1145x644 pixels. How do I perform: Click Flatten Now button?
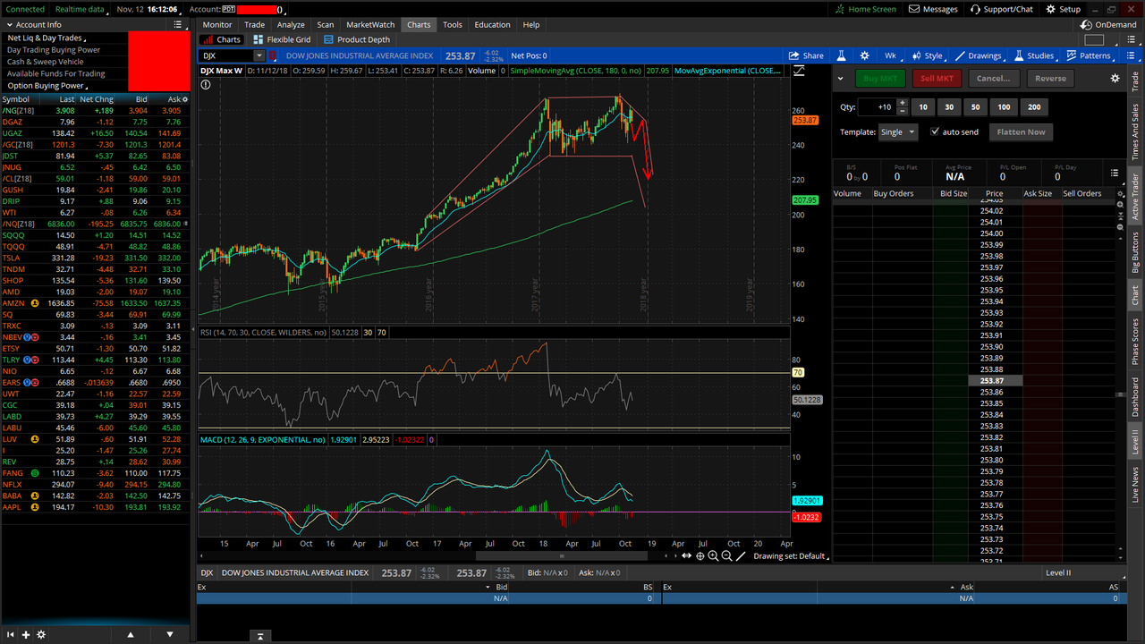pos(1021,131)
